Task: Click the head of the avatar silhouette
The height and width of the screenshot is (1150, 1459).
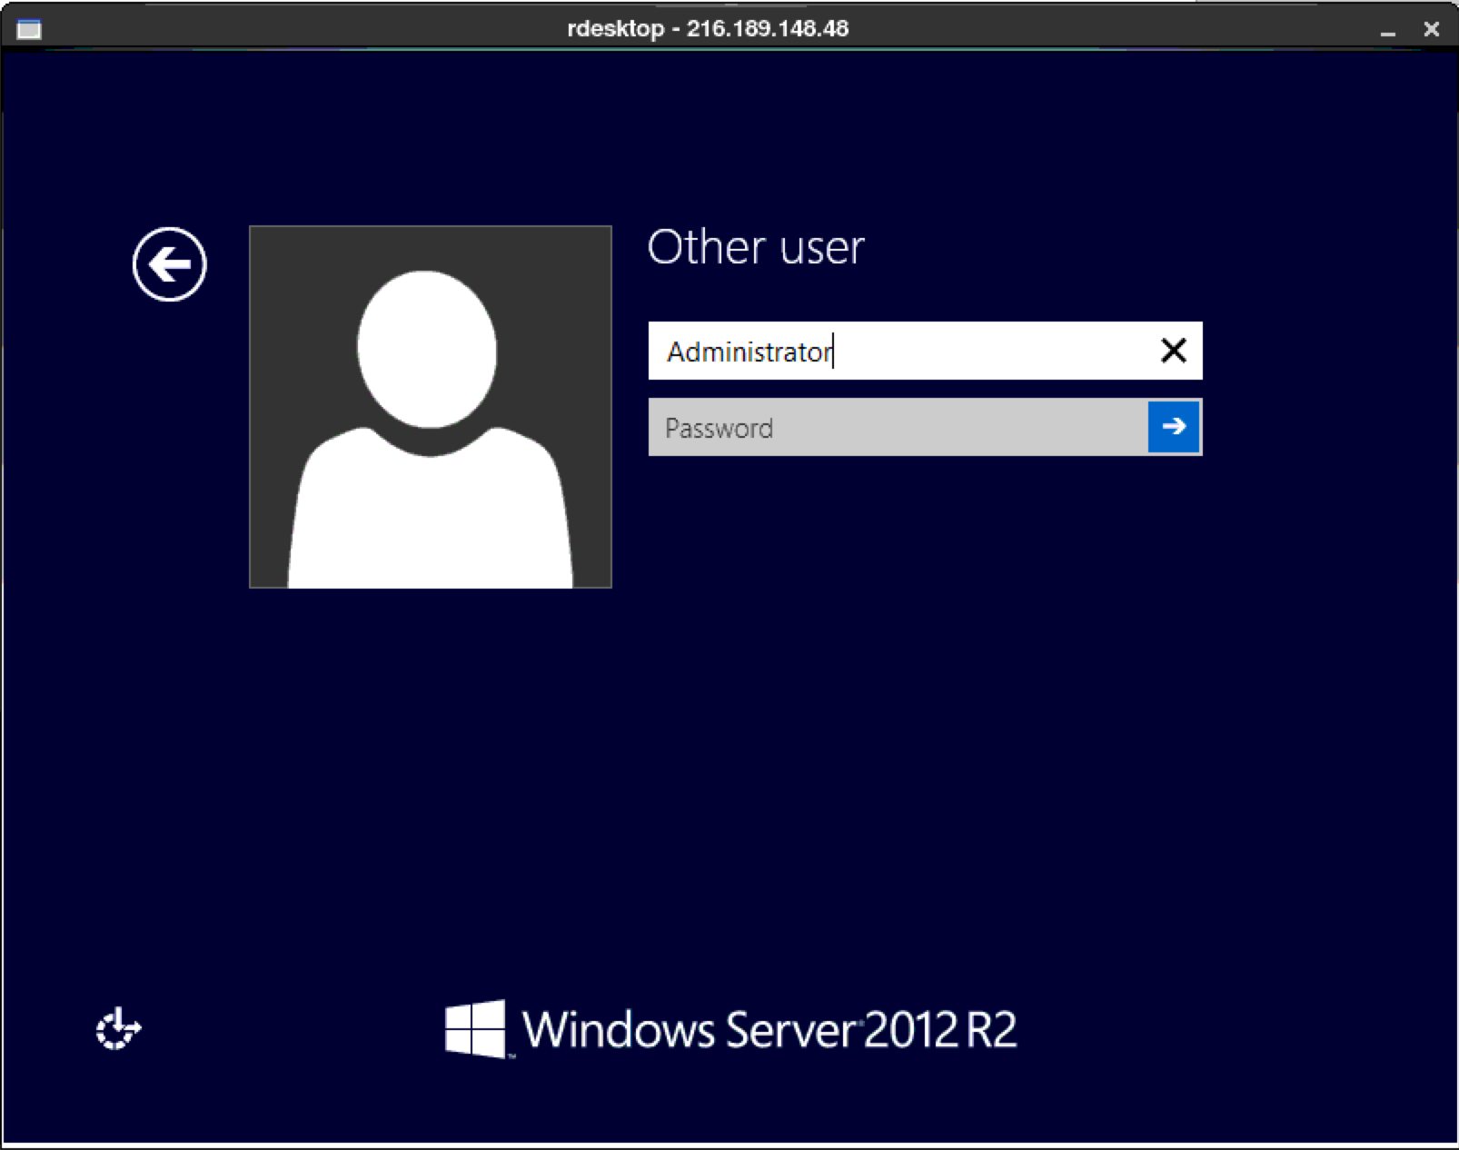Action: 427,349
